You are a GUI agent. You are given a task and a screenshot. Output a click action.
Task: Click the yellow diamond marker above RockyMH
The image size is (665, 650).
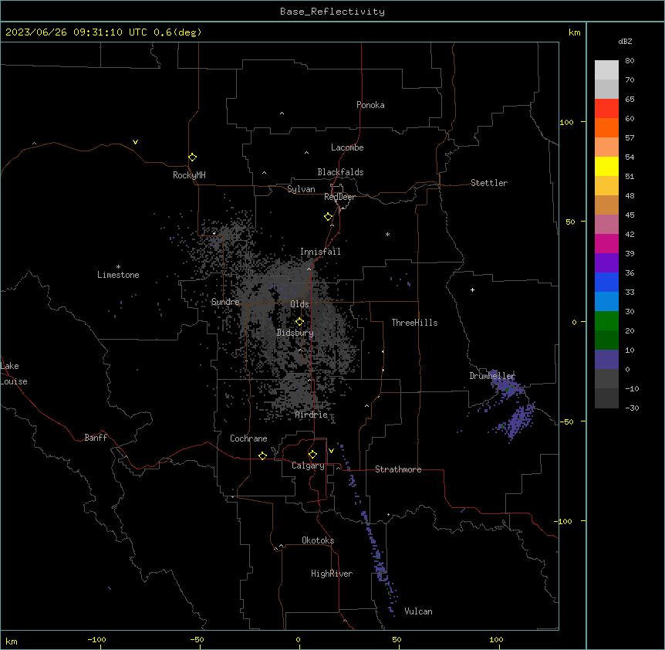pos(193,157)
